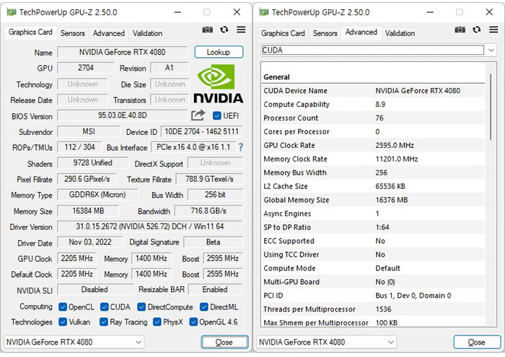Click the Lookup button

click(x=219, y=52)
